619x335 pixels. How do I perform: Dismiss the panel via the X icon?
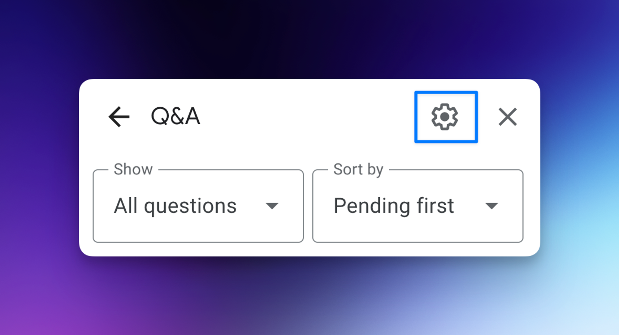508,117
